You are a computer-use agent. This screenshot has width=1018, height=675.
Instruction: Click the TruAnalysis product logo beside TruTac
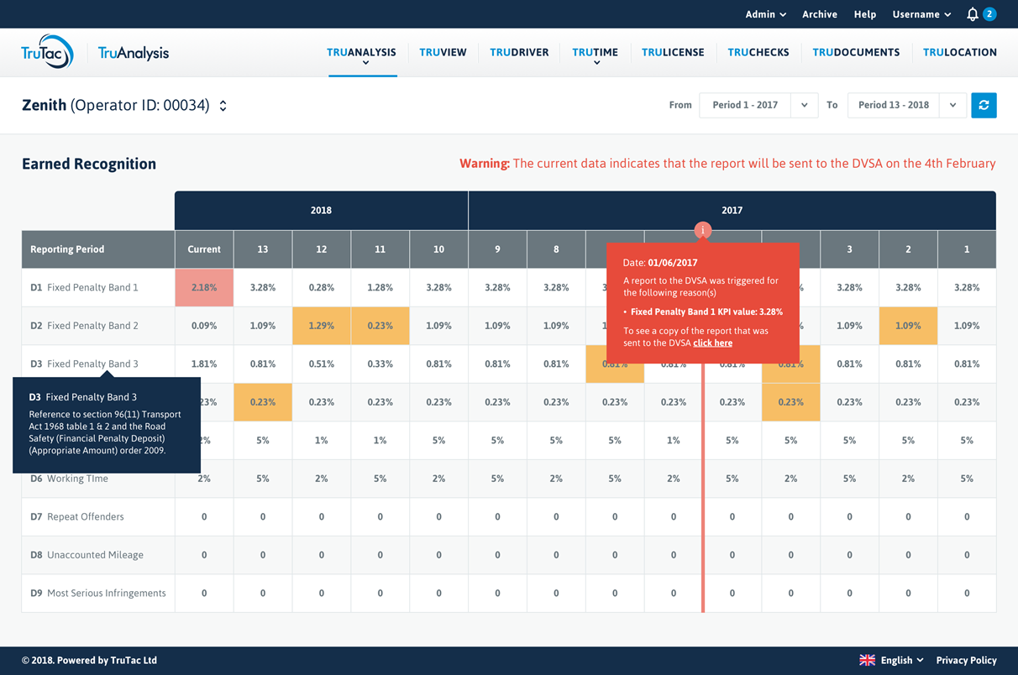pos(134,53)
